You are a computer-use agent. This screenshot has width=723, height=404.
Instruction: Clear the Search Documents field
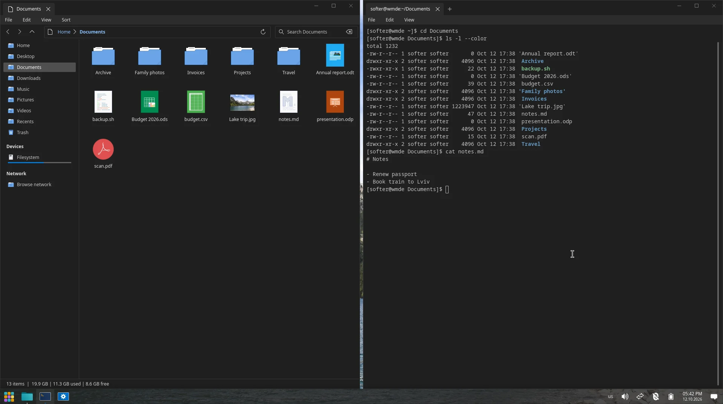[349, 32]
